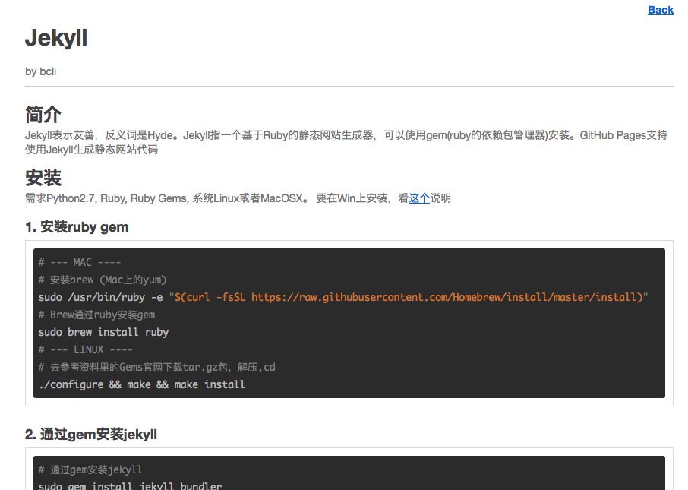Image resolution: width=688 pixels, height=490 pixels.
Task: Select the 'by bcli' author text
Action: coord(41,71)
